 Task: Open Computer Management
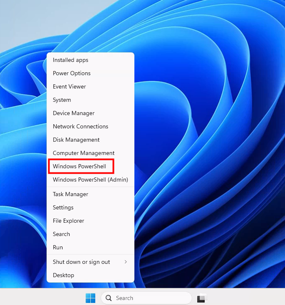click(84, 153)
